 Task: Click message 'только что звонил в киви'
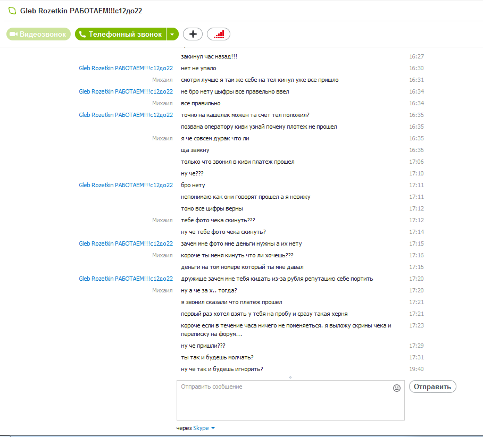click(x=237, y=162)
